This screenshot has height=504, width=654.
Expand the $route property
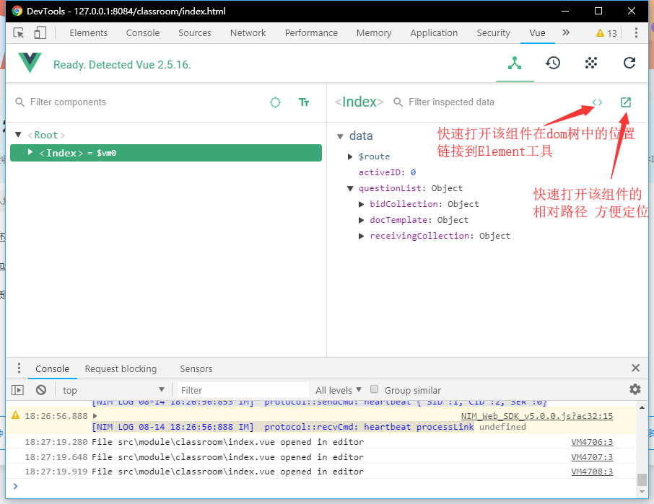(x=350, y=156)
